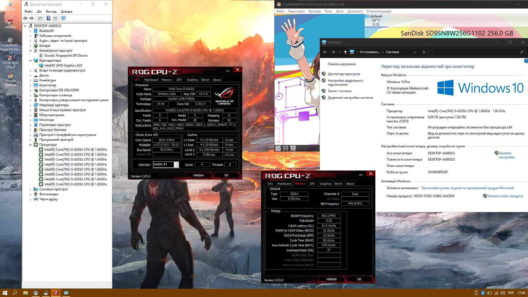Open Socket #1 selection dropdown in CPU-Z

176,164
